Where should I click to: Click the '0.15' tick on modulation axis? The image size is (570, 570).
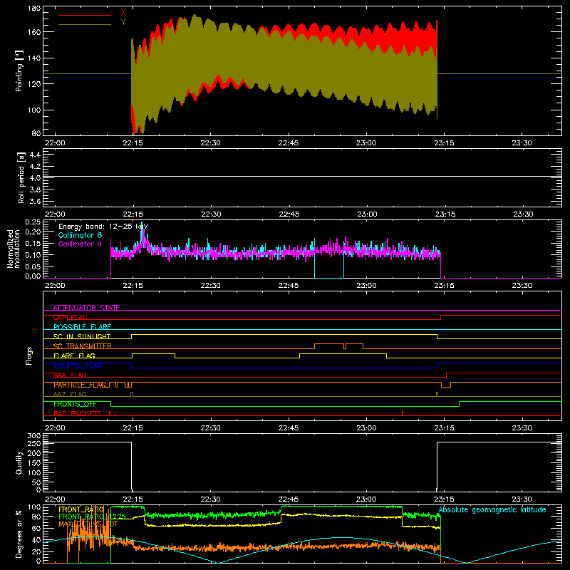click(x=33, y=243)
